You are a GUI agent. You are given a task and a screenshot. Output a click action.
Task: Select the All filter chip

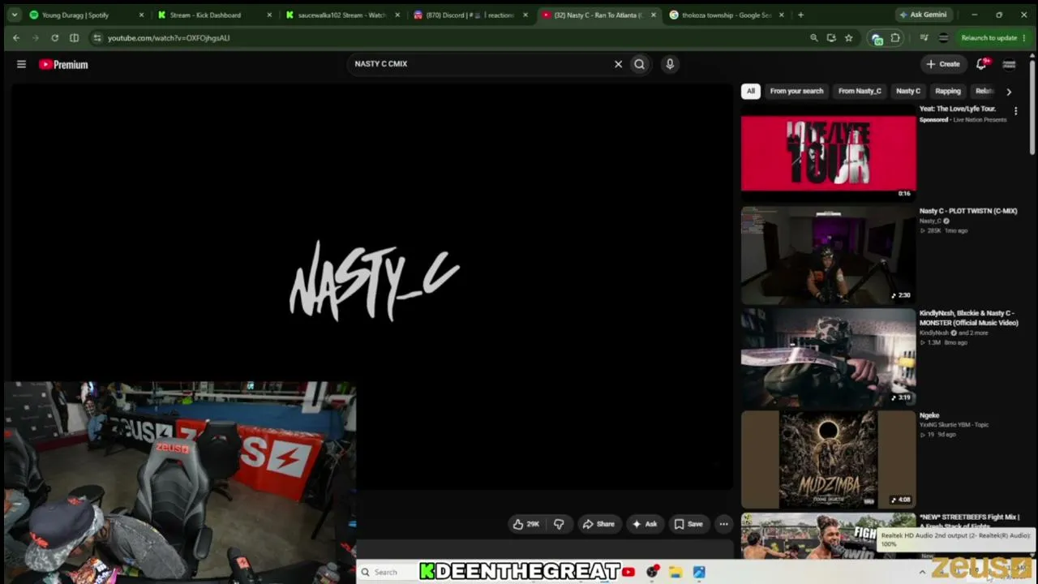751,91
